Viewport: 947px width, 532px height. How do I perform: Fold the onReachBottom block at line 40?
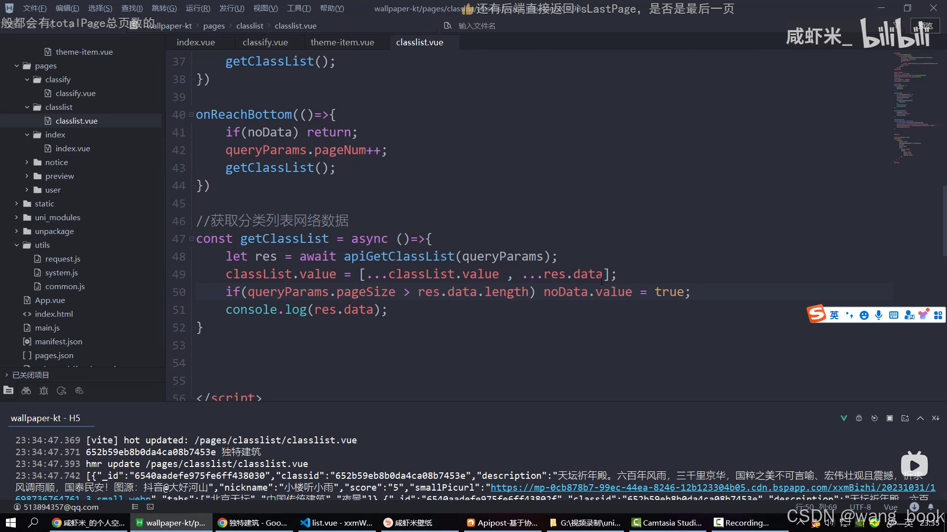(191, 115)
